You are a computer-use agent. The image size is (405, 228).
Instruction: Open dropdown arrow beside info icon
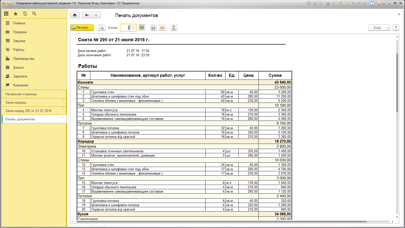click(384, 4)
